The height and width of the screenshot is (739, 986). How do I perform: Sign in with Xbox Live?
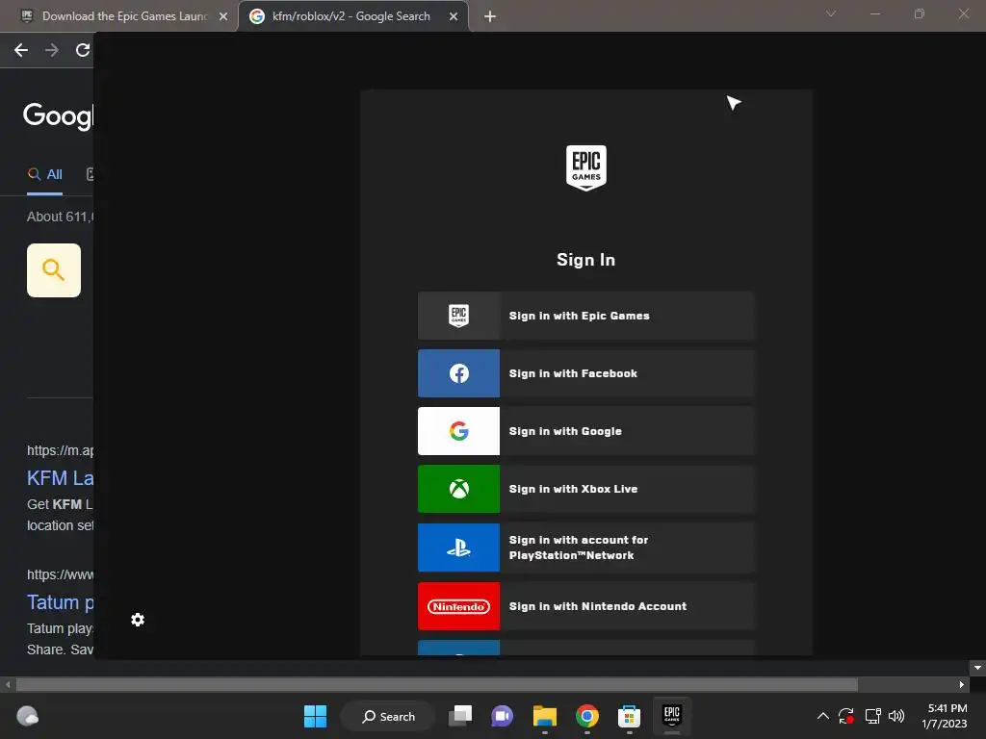point(585,489)
